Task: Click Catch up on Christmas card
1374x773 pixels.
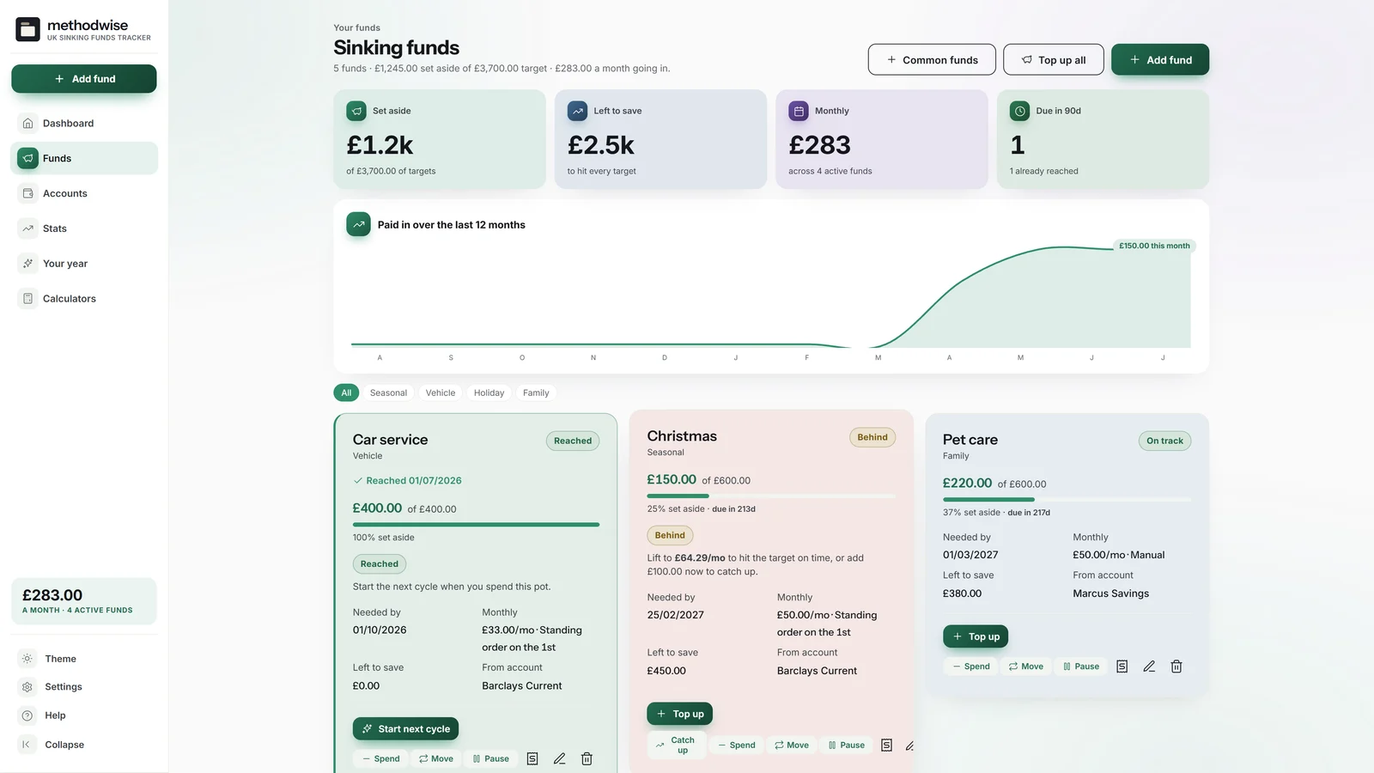Action: 676,745
